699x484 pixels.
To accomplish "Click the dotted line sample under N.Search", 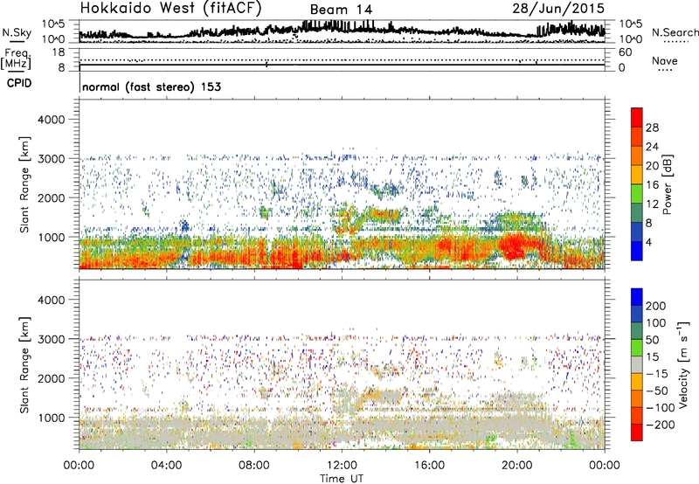I will tap(676, 41).
